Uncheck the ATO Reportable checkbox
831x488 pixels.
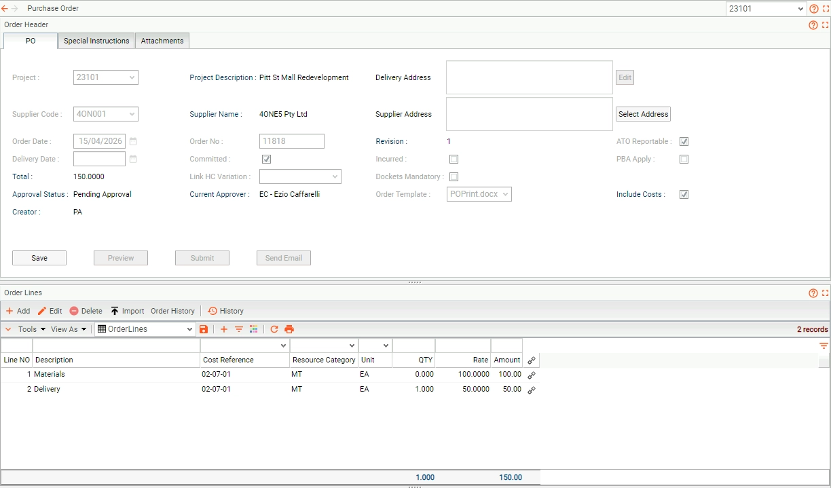click(x=684, y=141)
